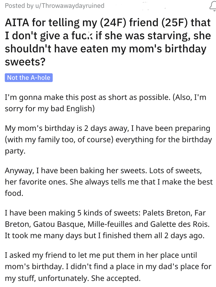This screenshot has width=216, height=287.
Task: Click paragraph starting 'I have been making 5 kinds'
Action: point(107,224)
